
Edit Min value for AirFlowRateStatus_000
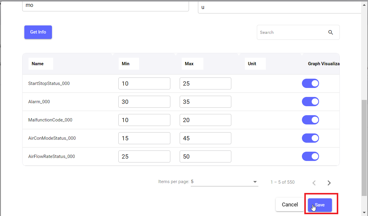[x=144, y=156]
